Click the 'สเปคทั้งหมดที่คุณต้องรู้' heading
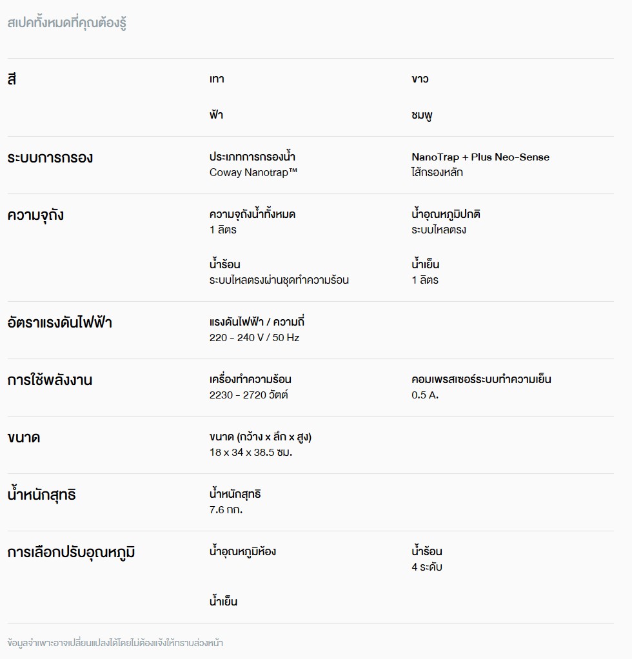 [x=67, y=23]
